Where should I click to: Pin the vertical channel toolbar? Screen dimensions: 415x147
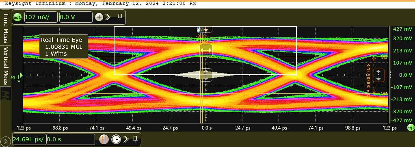point(120,17)
